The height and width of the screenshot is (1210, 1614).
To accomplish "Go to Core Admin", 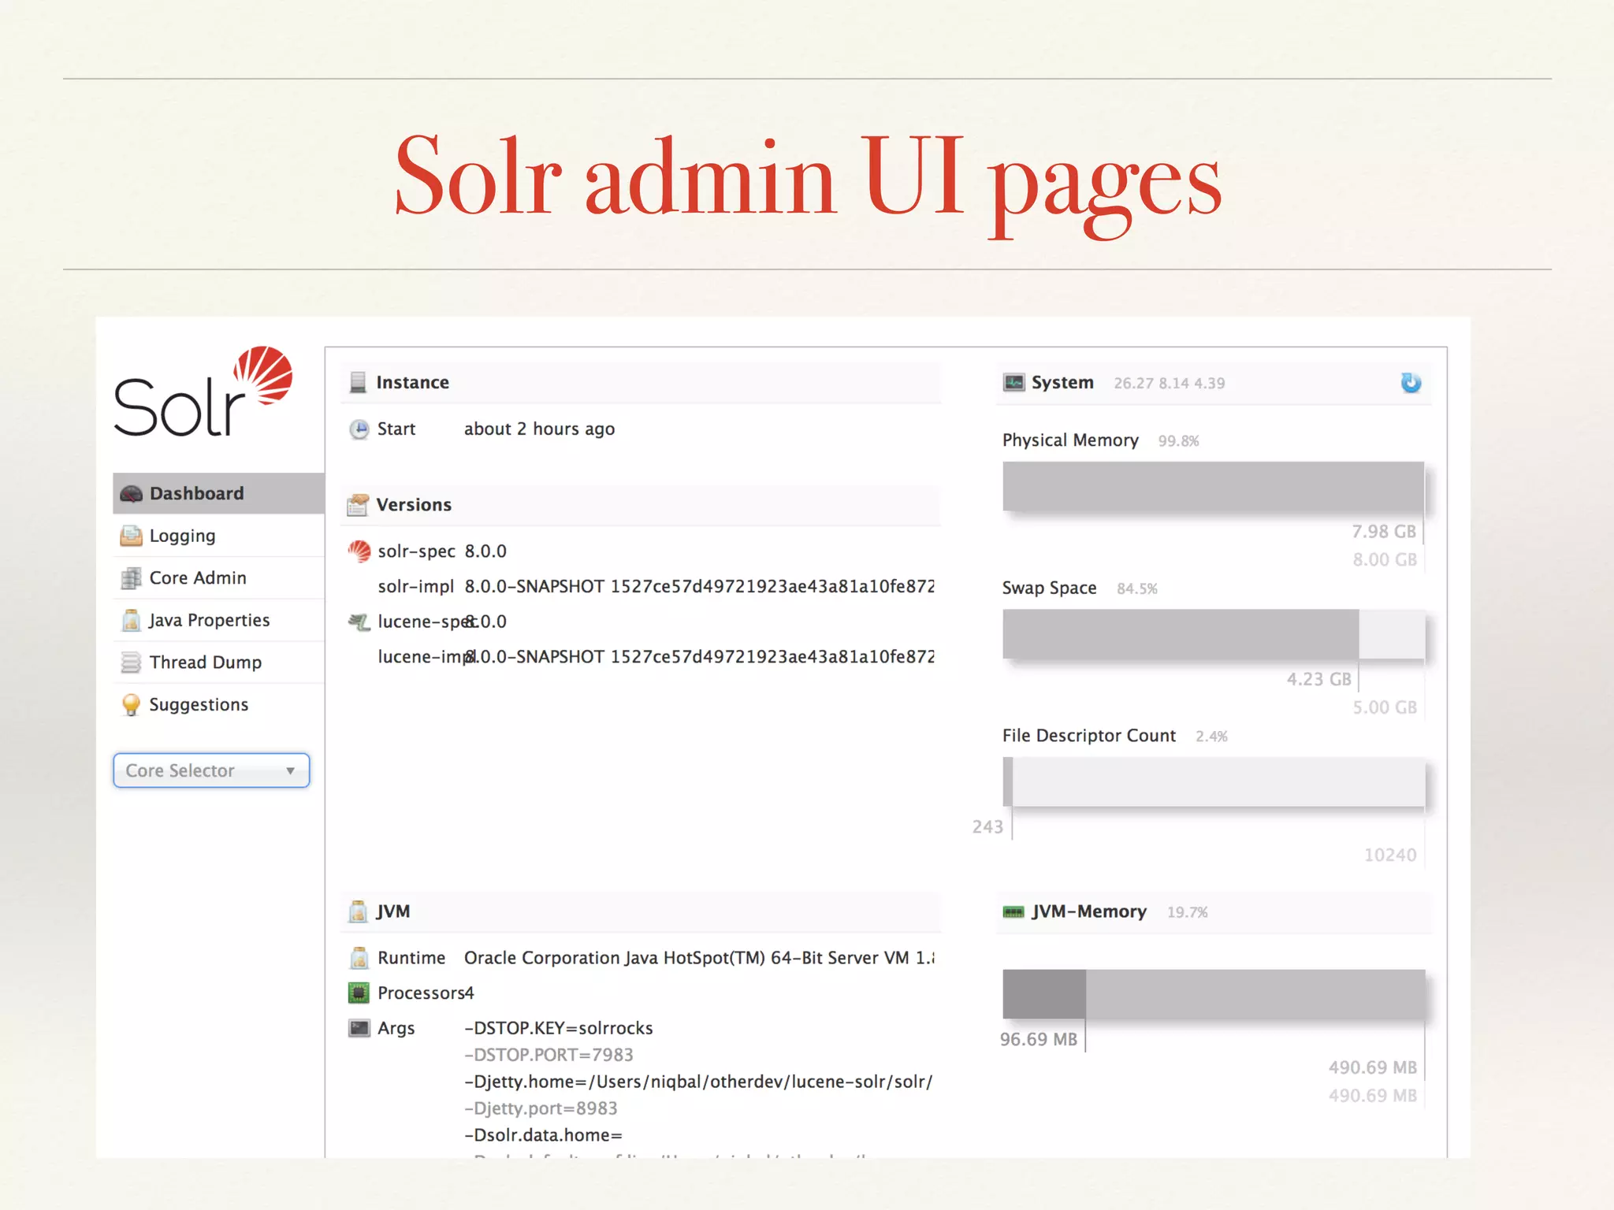I will point(218,578).
